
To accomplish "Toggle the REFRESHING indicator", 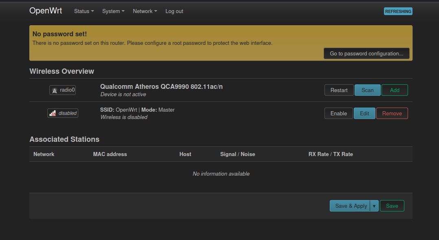I will tap(398, 11).
